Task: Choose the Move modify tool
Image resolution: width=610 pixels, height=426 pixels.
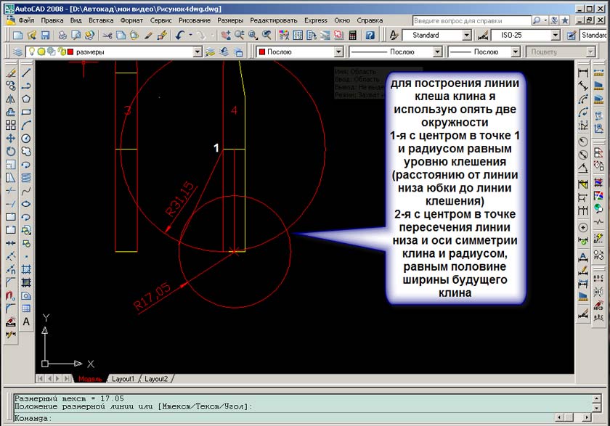Action: 10,138
